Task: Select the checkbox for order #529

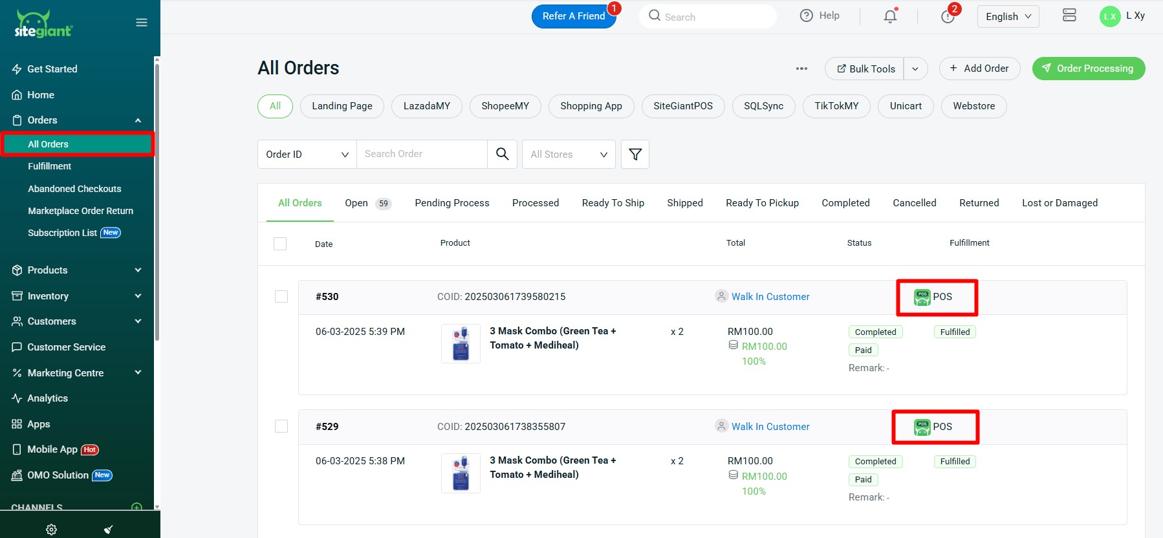Action: point(281,426)
